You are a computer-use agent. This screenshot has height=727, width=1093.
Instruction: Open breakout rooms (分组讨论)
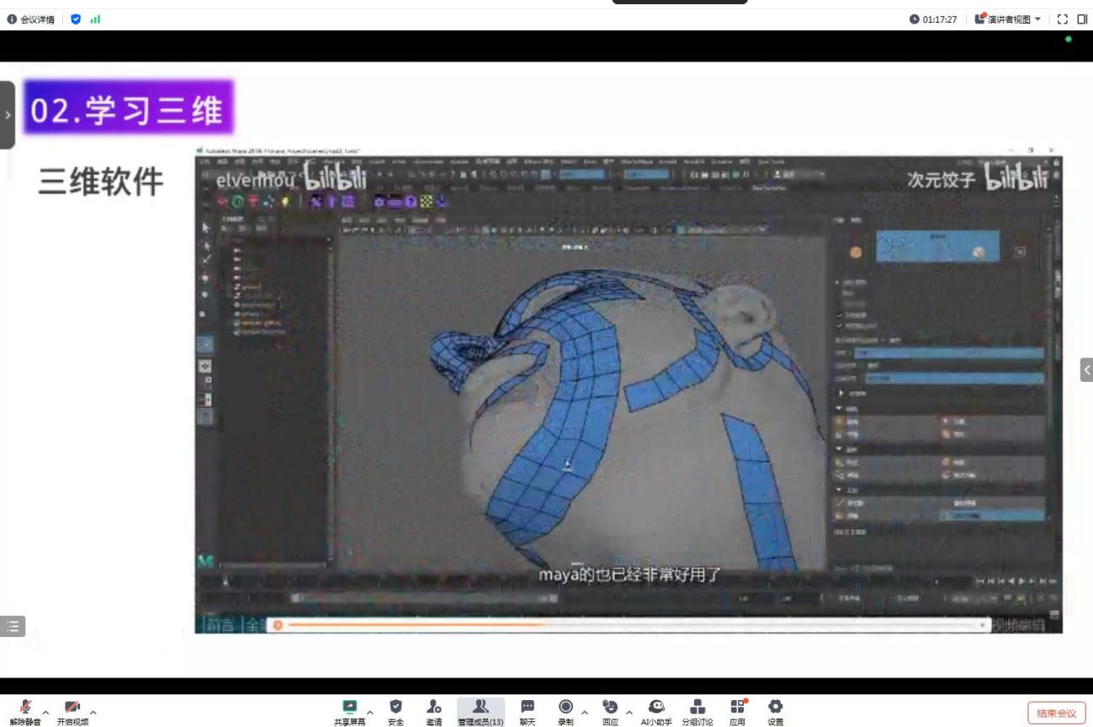tap(698, 711)
